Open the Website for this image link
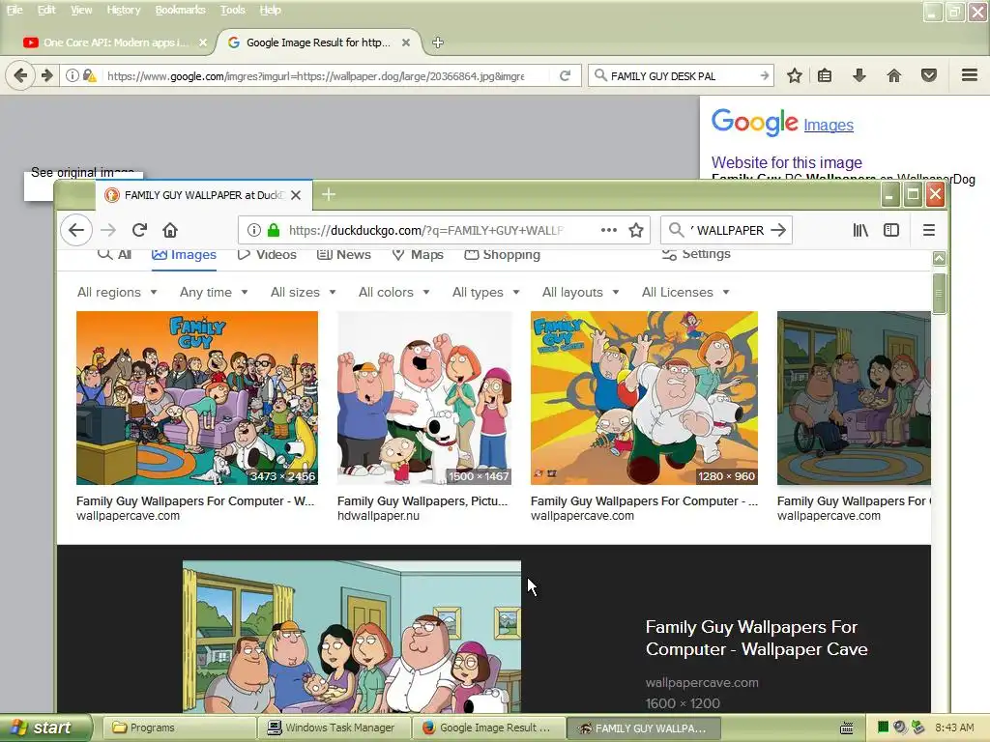 coord(787,162)
